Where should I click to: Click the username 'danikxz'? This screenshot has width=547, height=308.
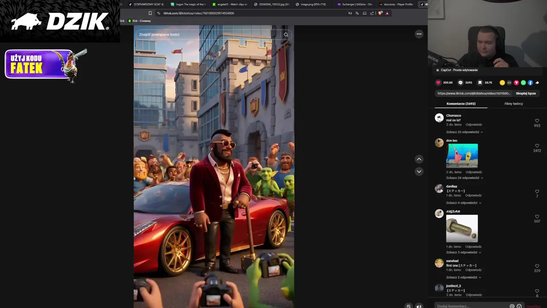click(x=452, y=187)
